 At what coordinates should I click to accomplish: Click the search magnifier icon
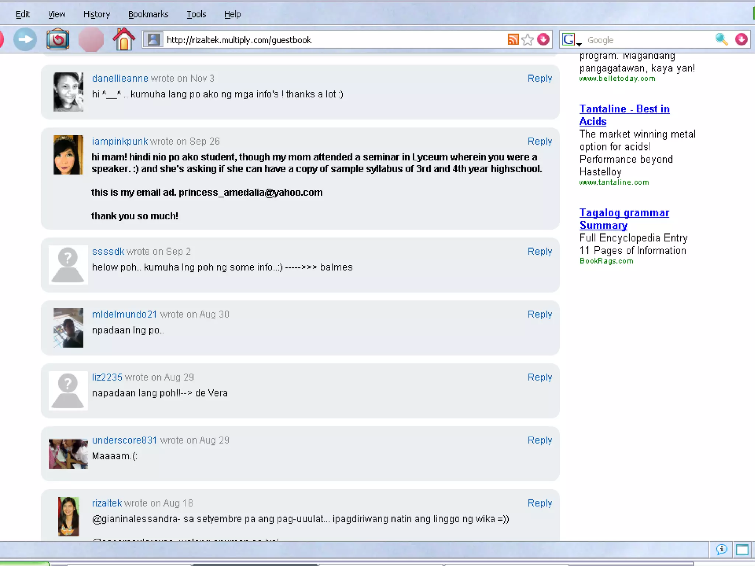pyautogui.click(x=721, y=39)
